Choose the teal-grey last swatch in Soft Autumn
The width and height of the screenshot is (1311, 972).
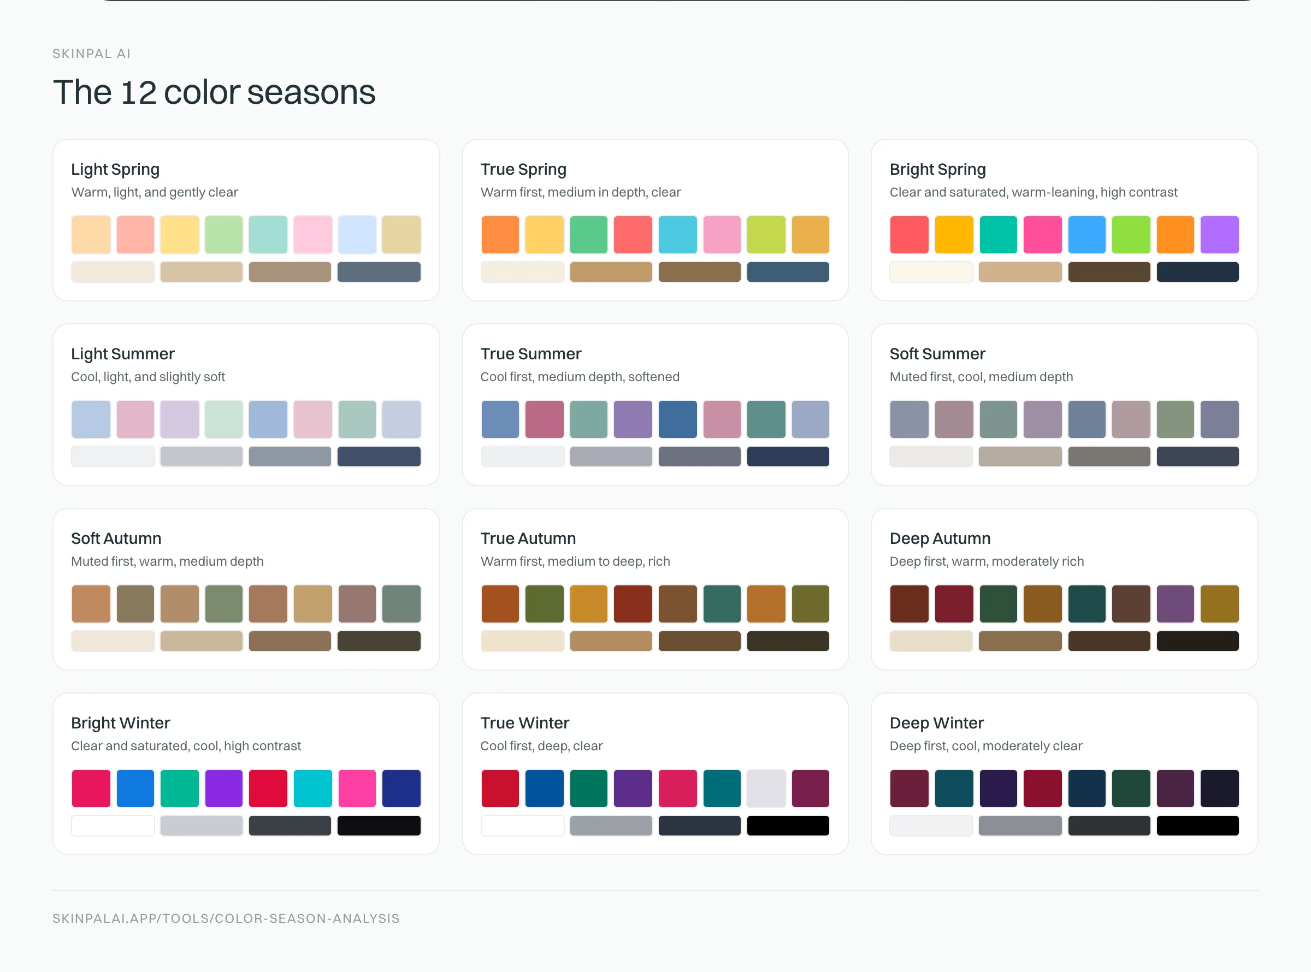pos(401,603)
